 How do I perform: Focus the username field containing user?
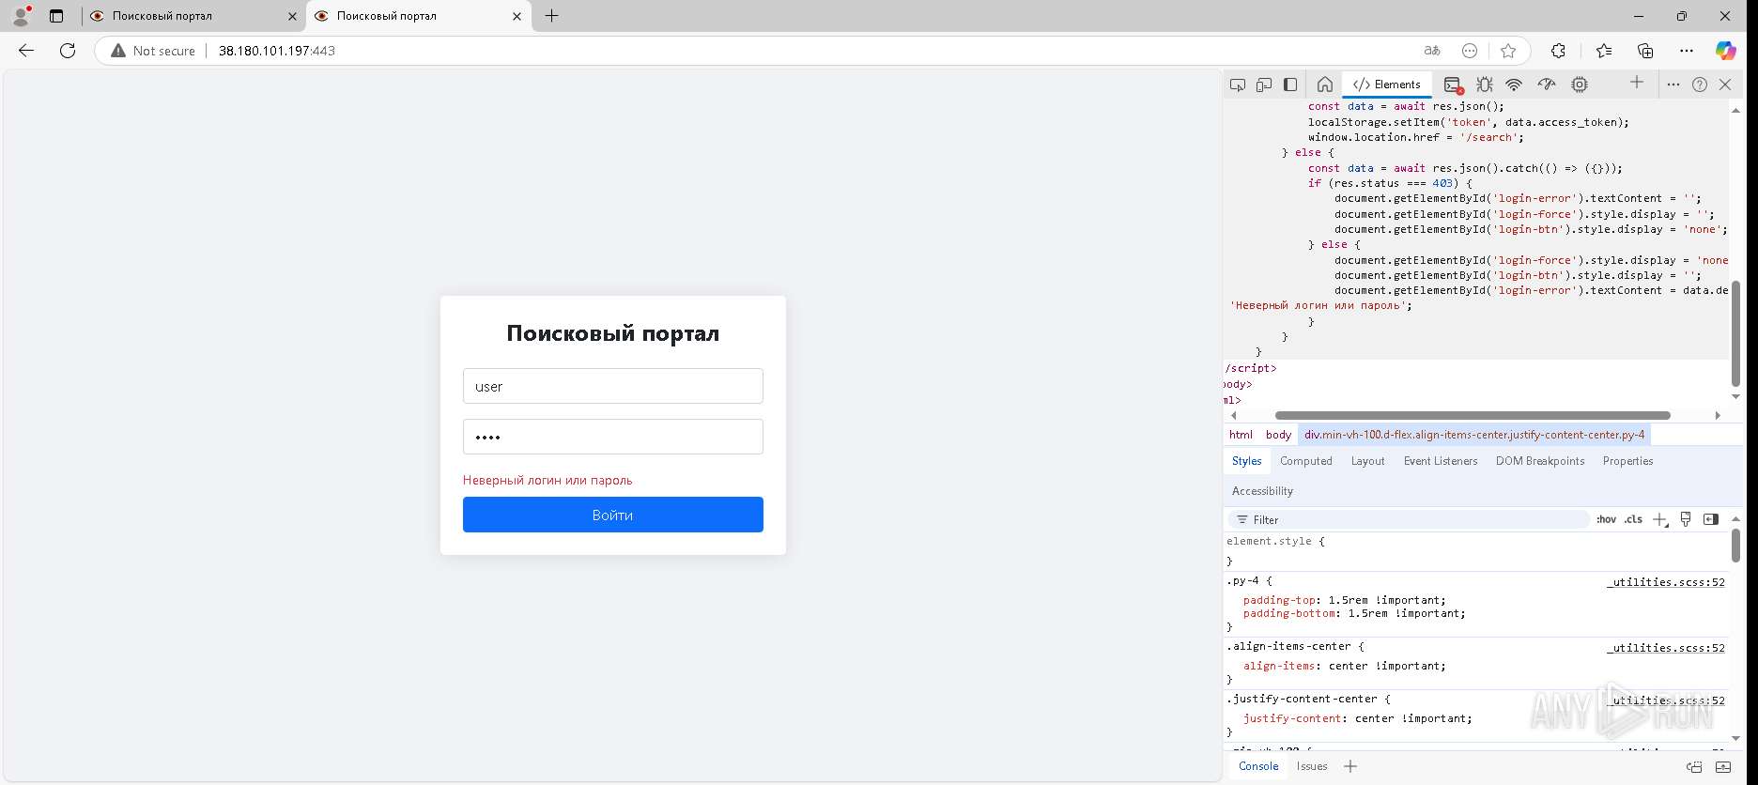point(612,386)
